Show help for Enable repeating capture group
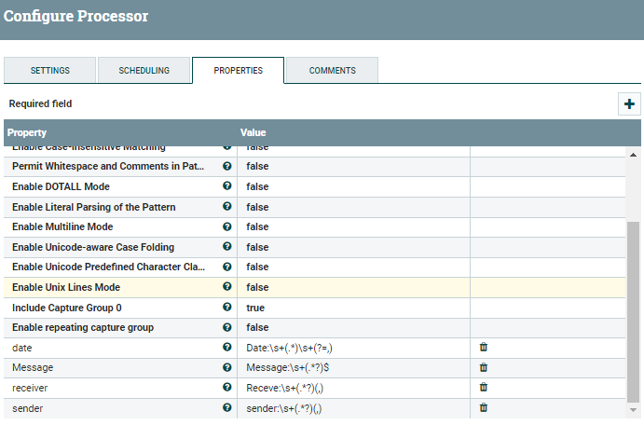 pyautogui.click(x=227, y=327)
